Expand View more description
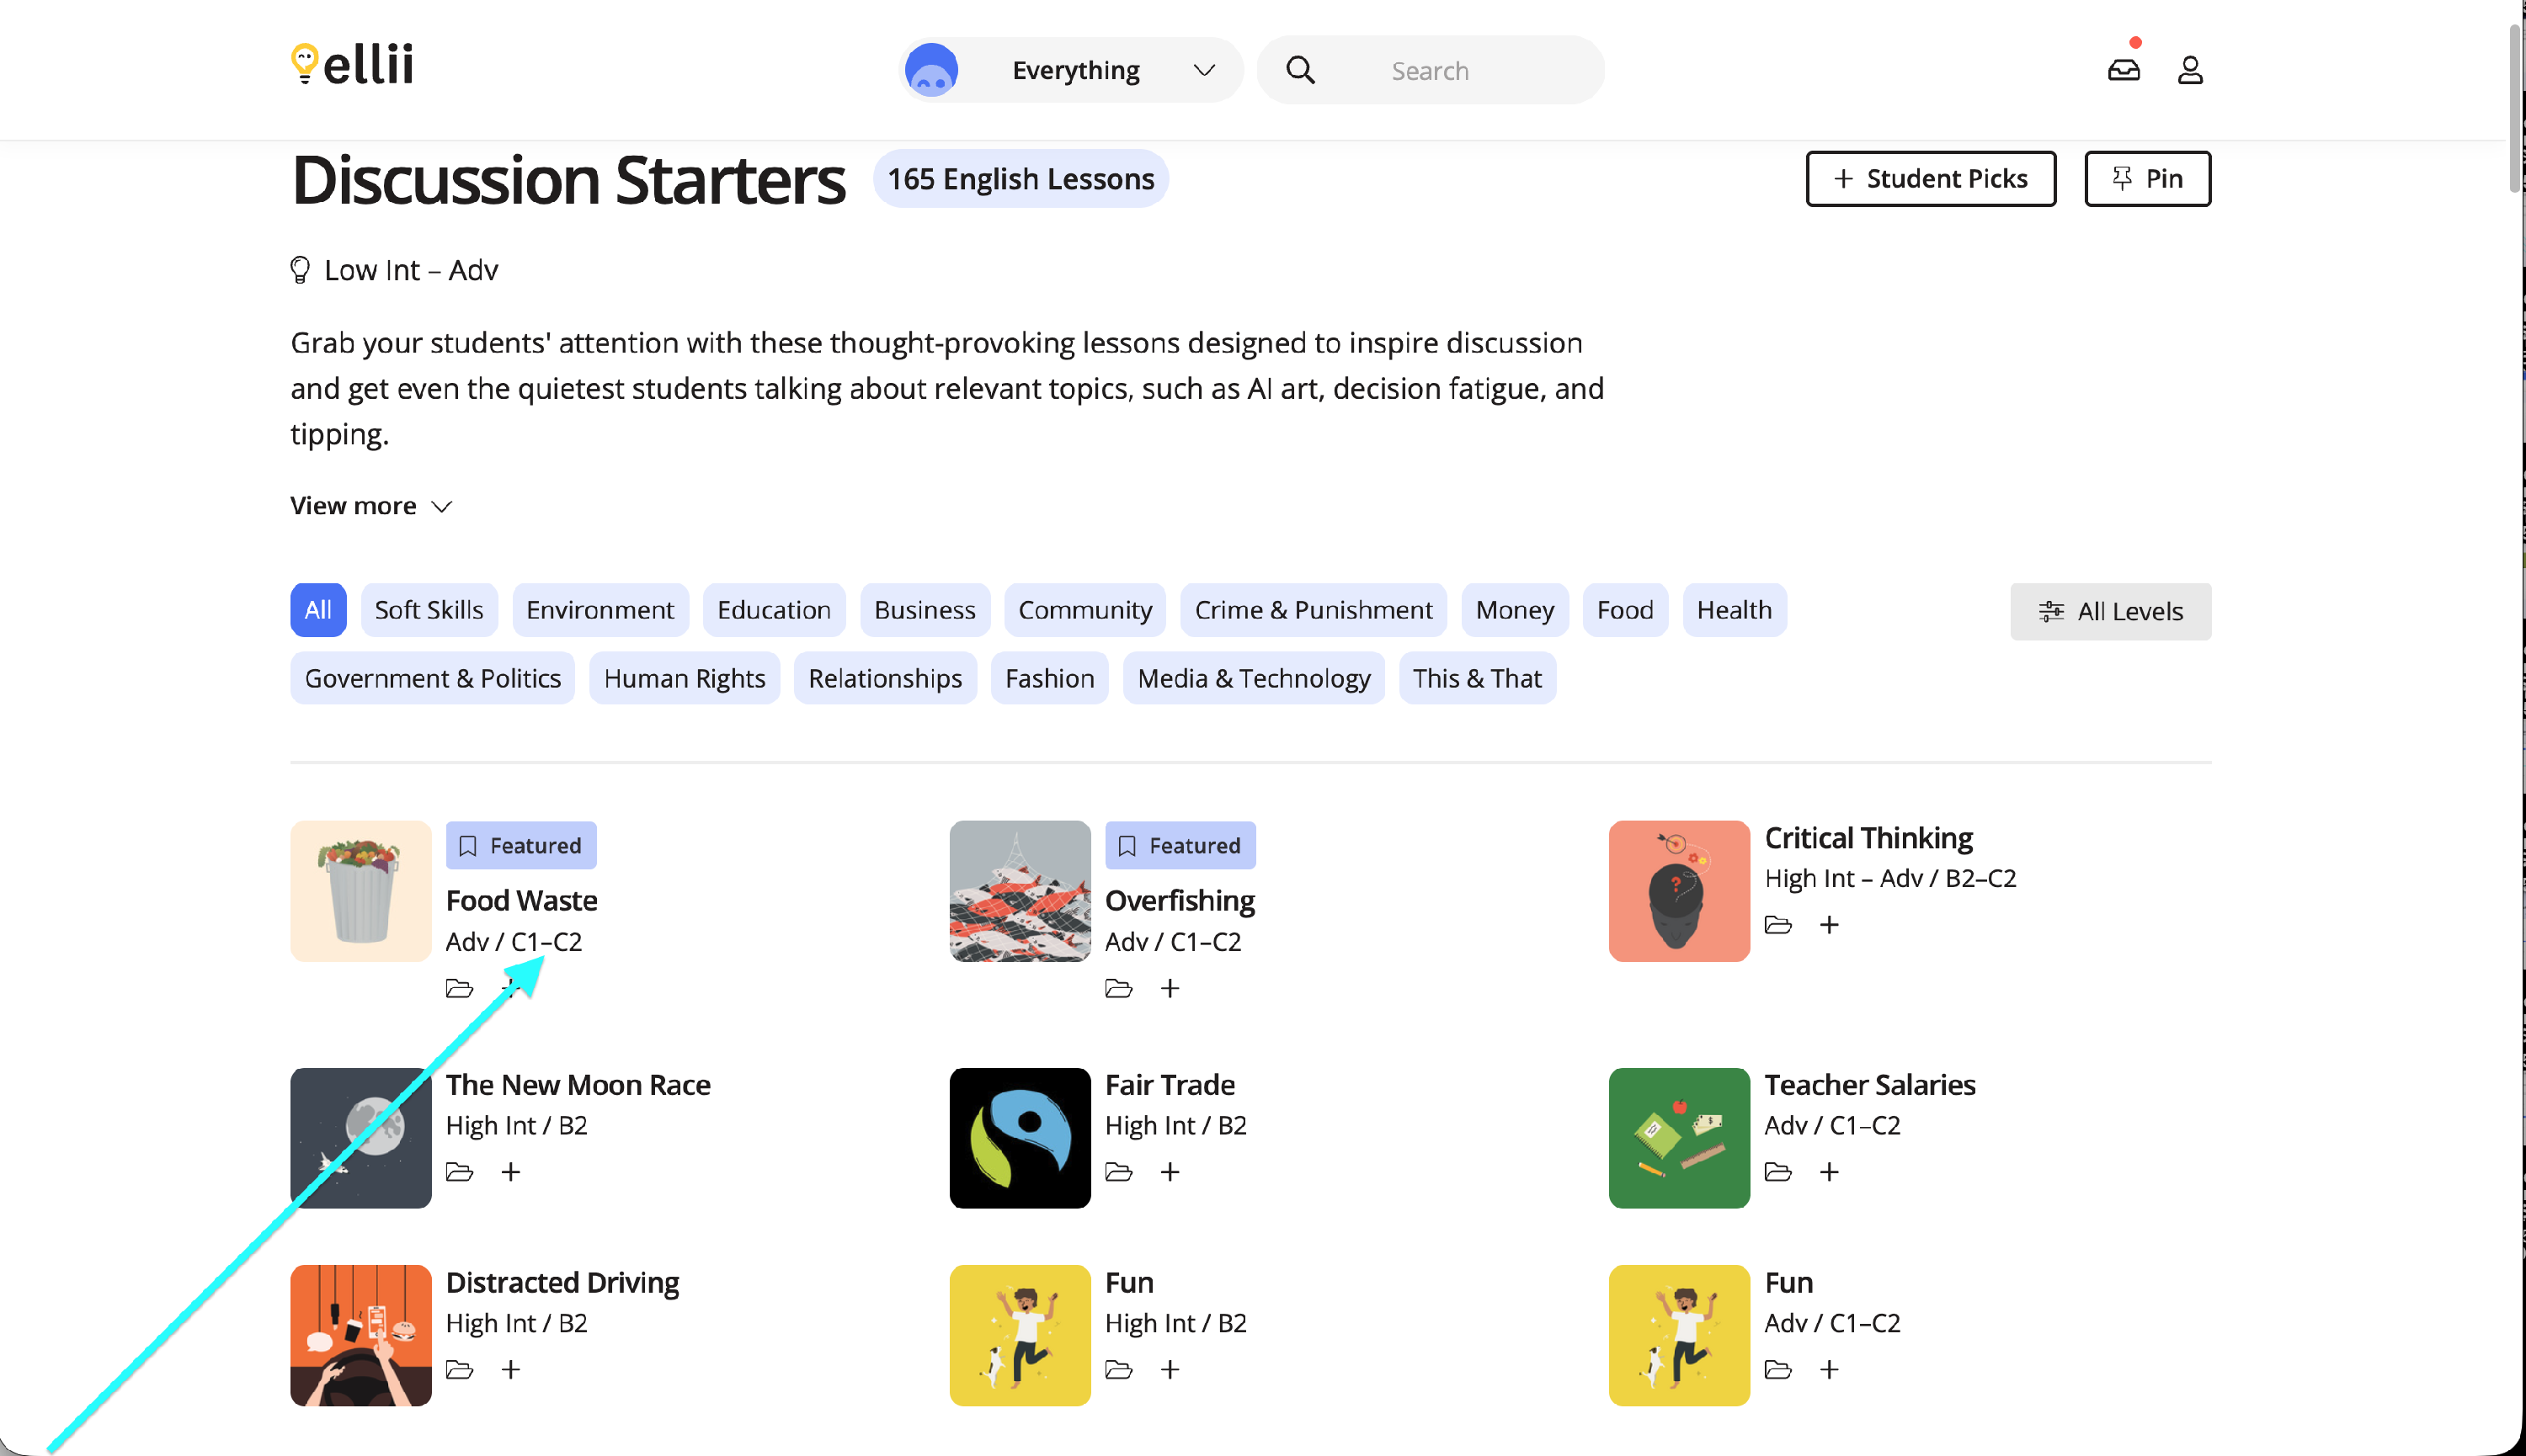 370,506
